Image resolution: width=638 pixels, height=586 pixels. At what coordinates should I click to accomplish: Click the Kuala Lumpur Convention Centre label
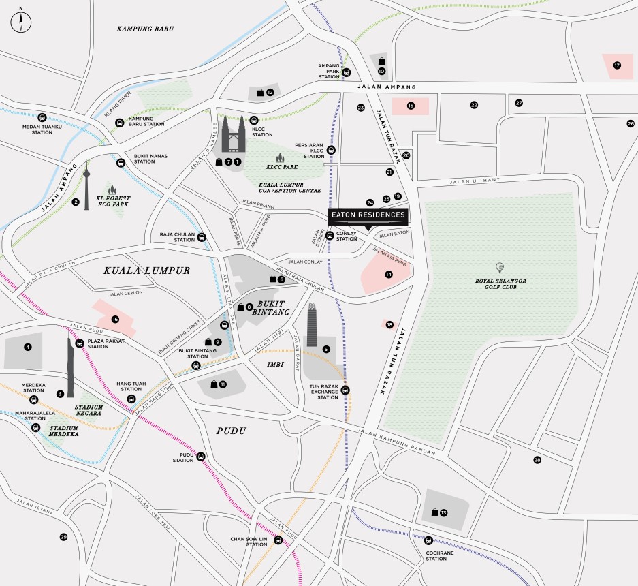(x=289, y=188)
